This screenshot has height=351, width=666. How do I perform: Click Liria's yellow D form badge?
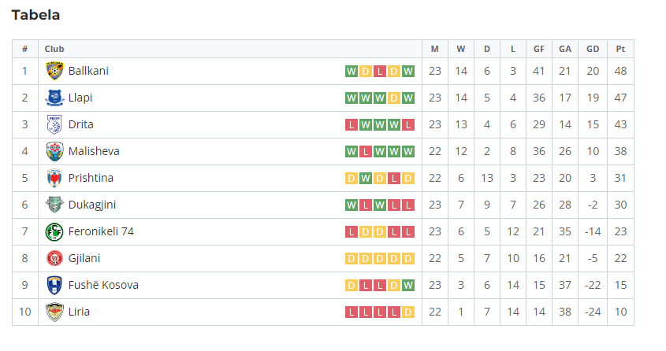[408, 312]
